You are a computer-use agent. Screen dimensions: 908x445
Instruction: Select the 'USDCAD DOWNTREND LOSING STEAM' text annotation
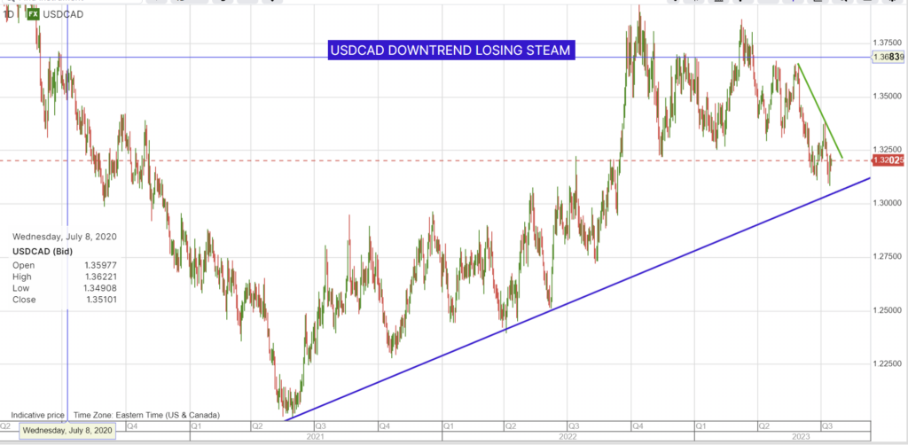pyautogui.click(x=450, y=51)
